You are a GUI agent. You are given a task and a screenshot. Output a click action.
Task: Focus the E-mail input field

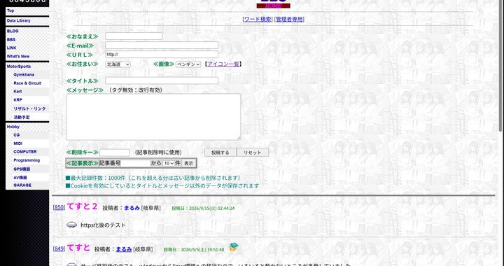pos(162,45)
